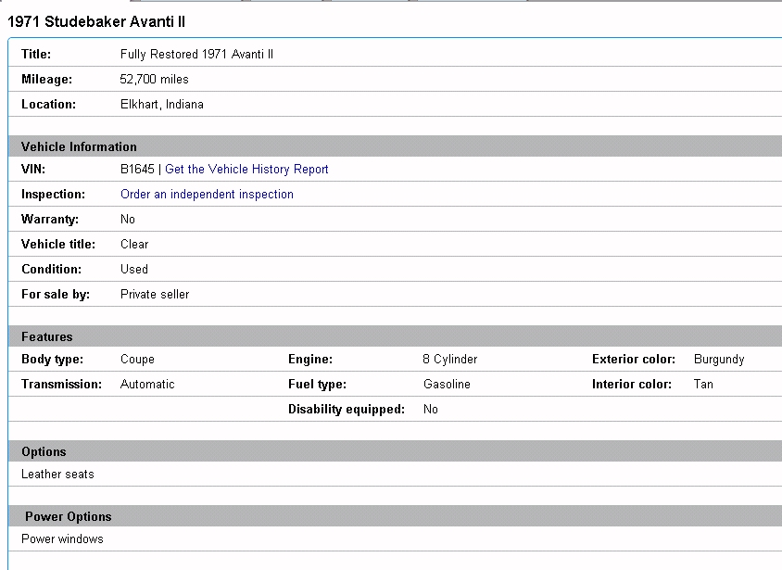Select the VIN number B1645 text
This screenshot has width=782, height=570.
[137, 170]
